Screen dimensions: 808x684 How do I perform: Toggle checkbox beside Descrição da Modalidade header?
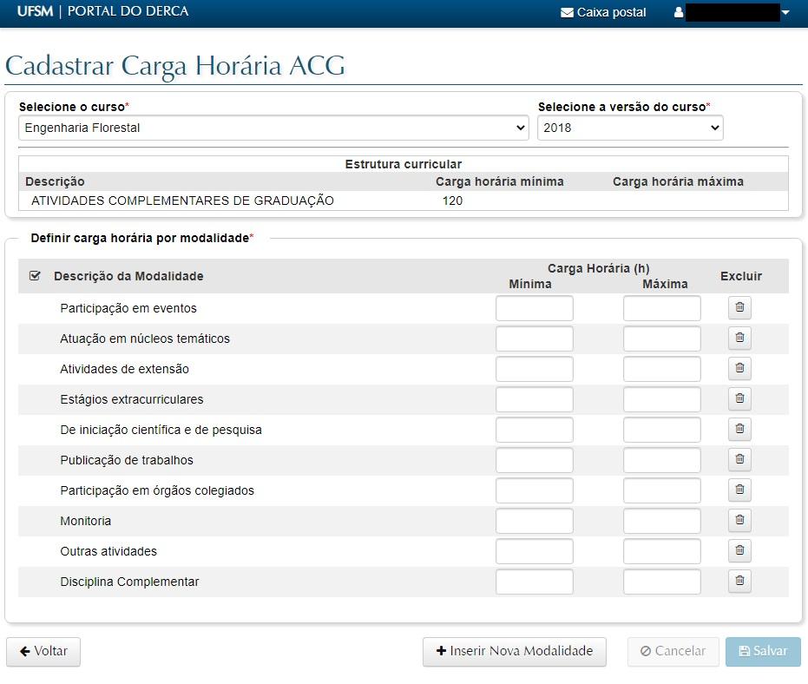click(35, 276)
